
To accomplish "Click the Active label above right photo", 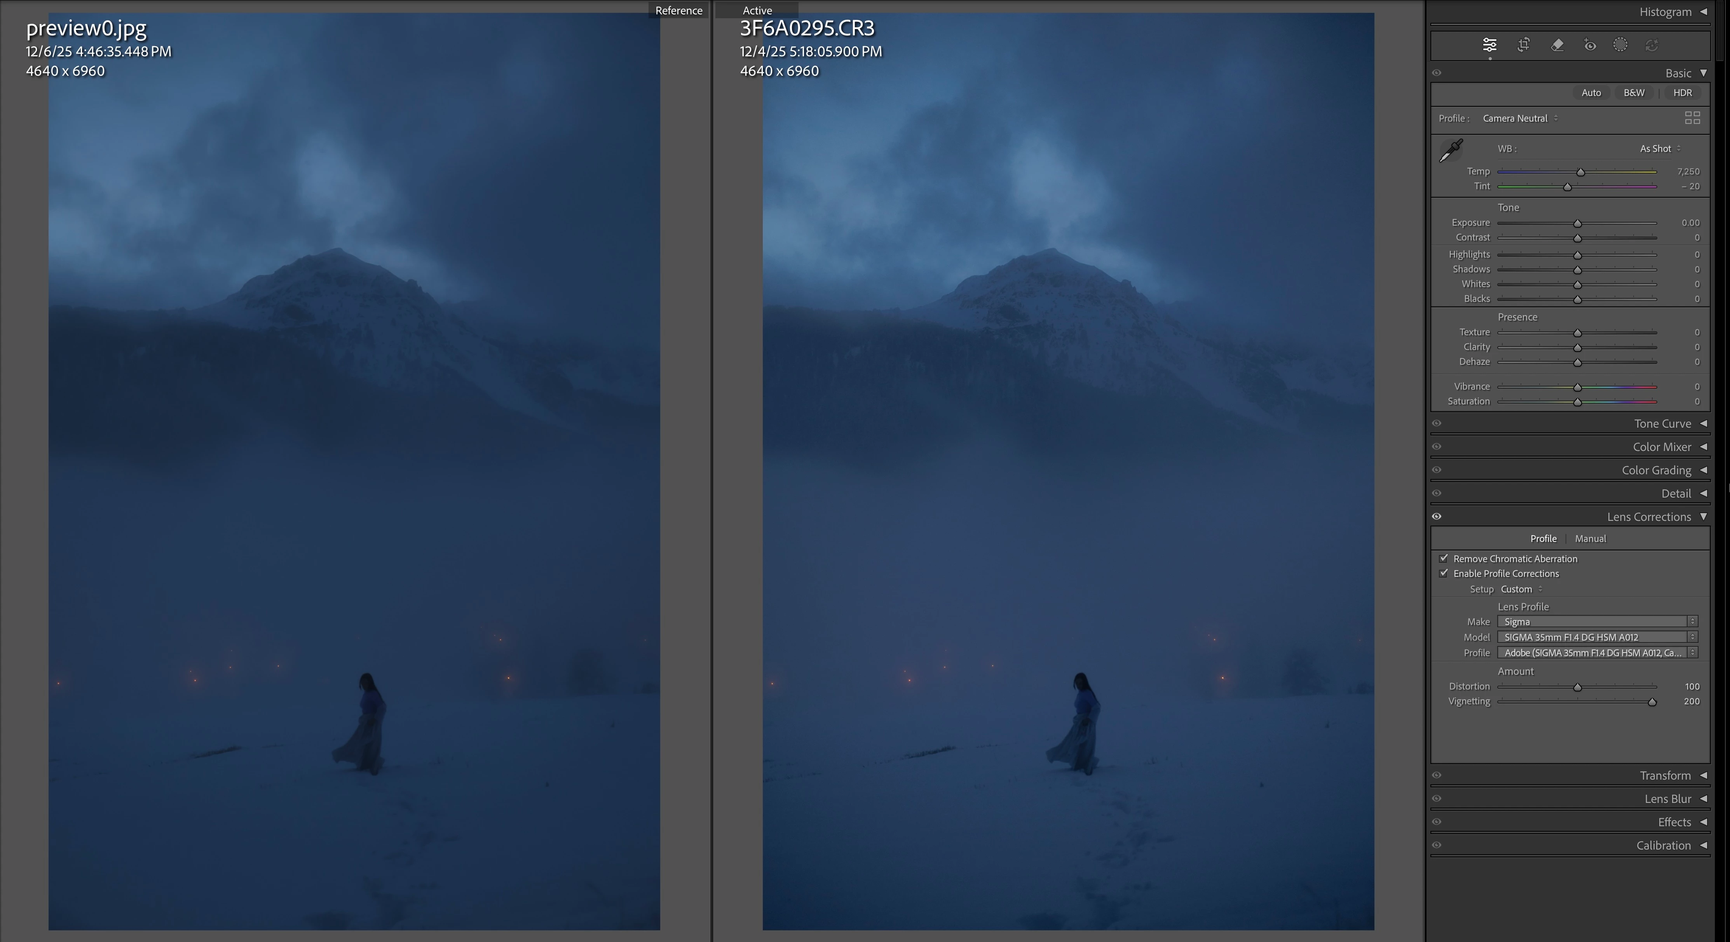I will [757, 10].
